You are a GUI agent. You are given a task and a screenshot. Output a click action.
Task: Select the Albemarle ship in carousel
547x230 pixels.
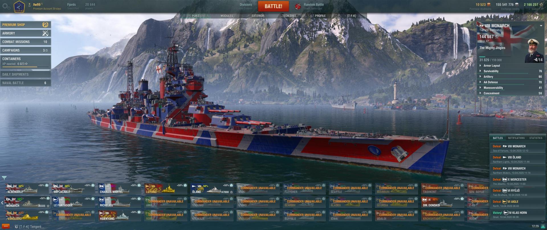[27, 189]
